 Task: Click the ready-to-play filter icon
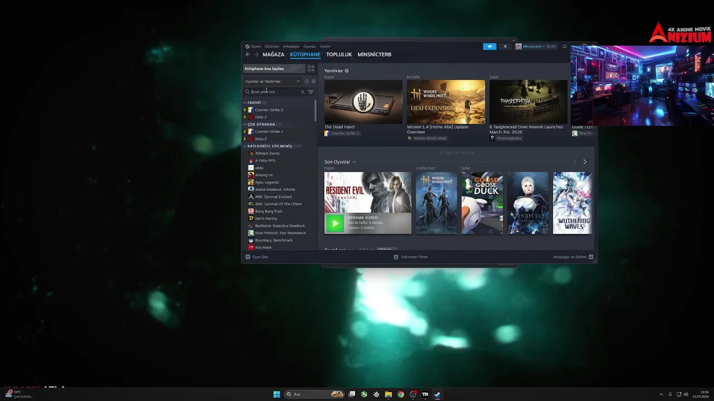[x=313, y=81]
